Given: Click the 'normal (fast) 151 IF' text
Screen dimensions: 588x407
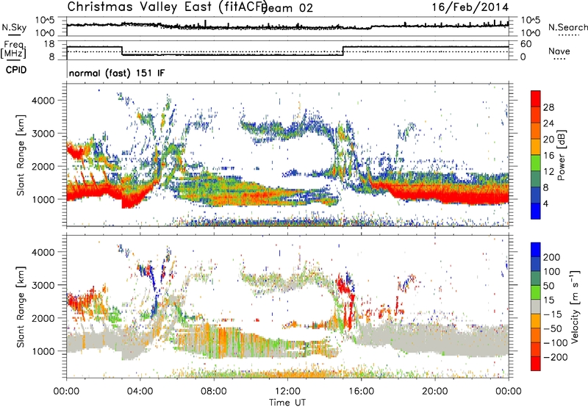Looking at the screenshot, I should click(x=117, y=73).
